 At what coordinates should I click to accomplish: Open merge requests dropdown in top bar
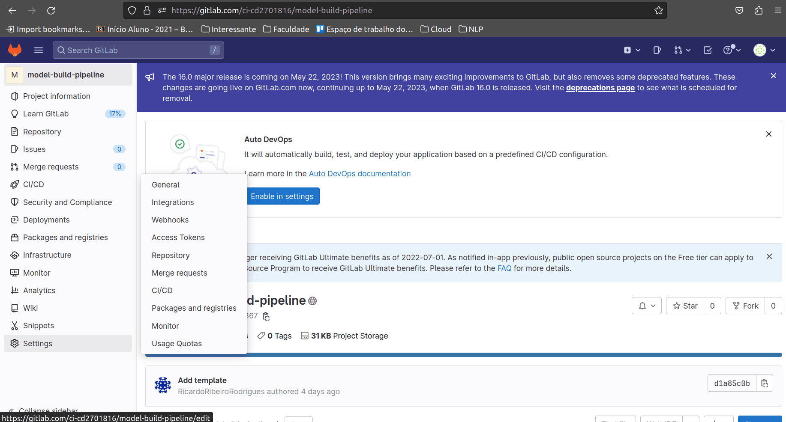pyautogui.click(x=682, y=50)
